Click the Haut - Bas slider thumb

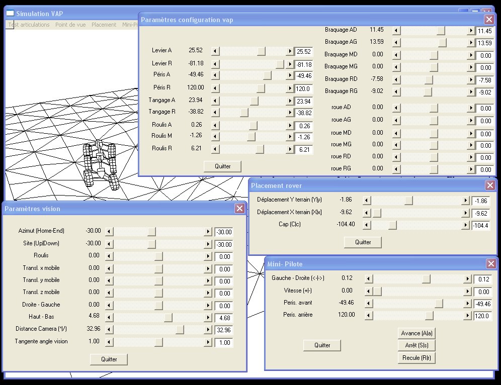(168, 318)
